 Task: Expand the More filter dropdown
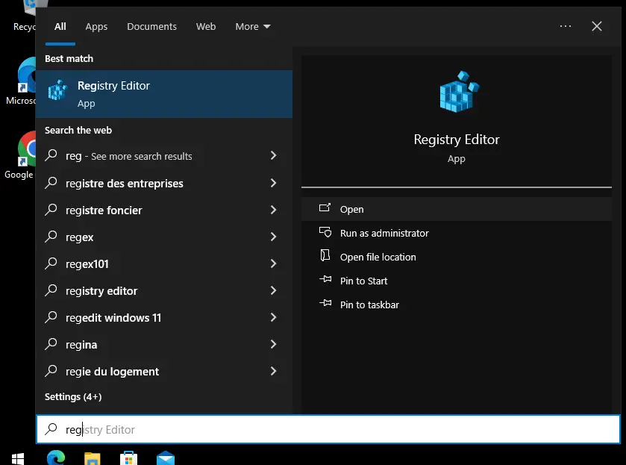[253, 26]
